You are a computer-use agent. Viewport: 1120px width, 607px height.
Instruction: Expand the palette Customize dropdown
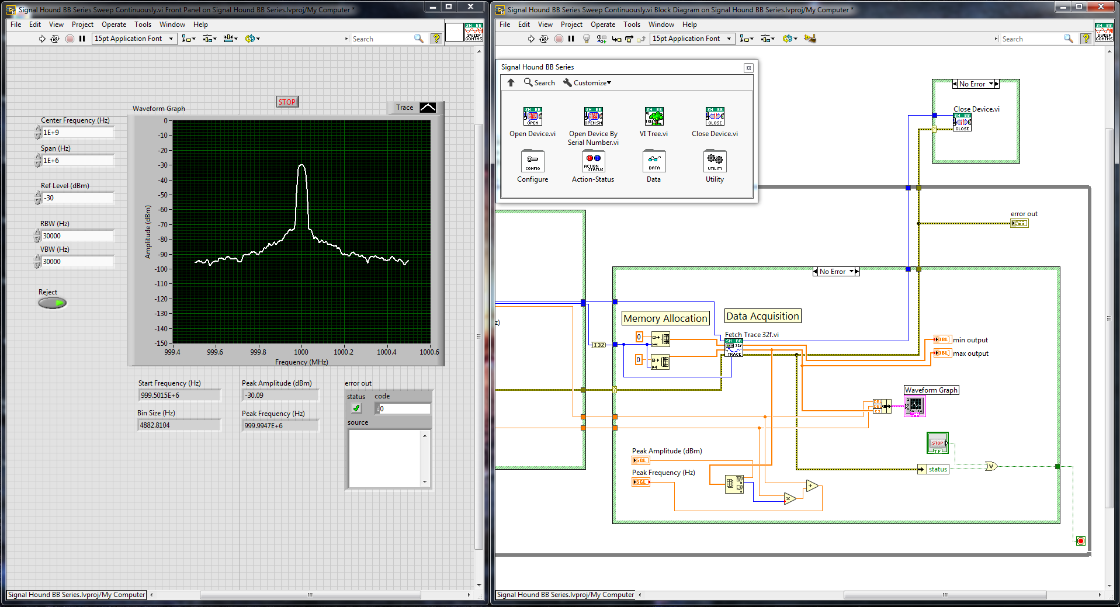click(x=587, y=83)
